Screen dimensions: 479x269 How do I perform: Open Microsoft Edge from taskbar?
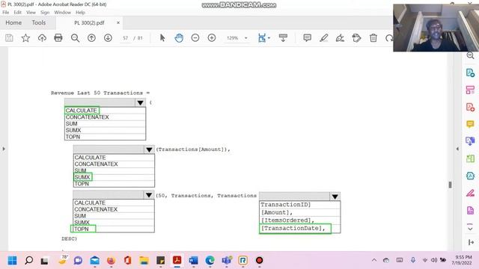(210, 261)
